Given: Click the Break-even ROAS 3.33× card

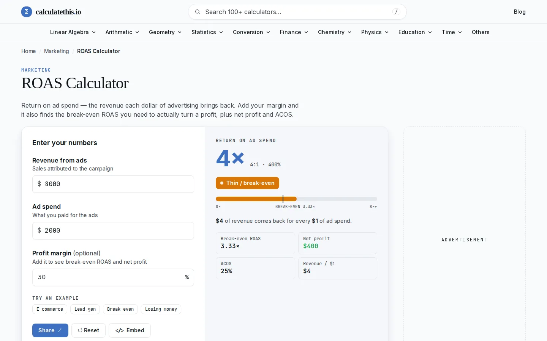Looking at the screenshot, I should click(x=255, y=243).
